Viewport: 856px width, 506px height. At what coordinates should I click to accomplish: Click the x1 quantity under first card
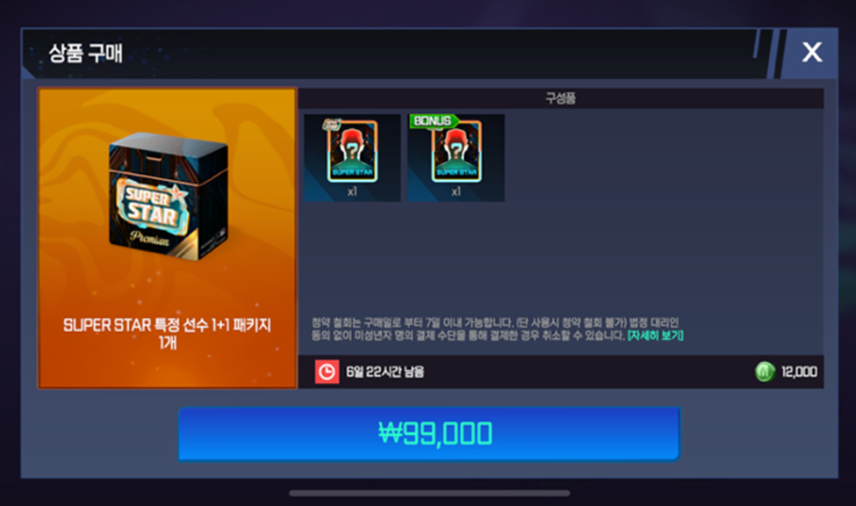click(352, 192)
